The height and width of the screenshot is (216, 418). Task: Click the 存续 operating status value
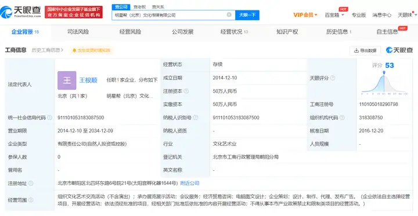pos(218,65)
